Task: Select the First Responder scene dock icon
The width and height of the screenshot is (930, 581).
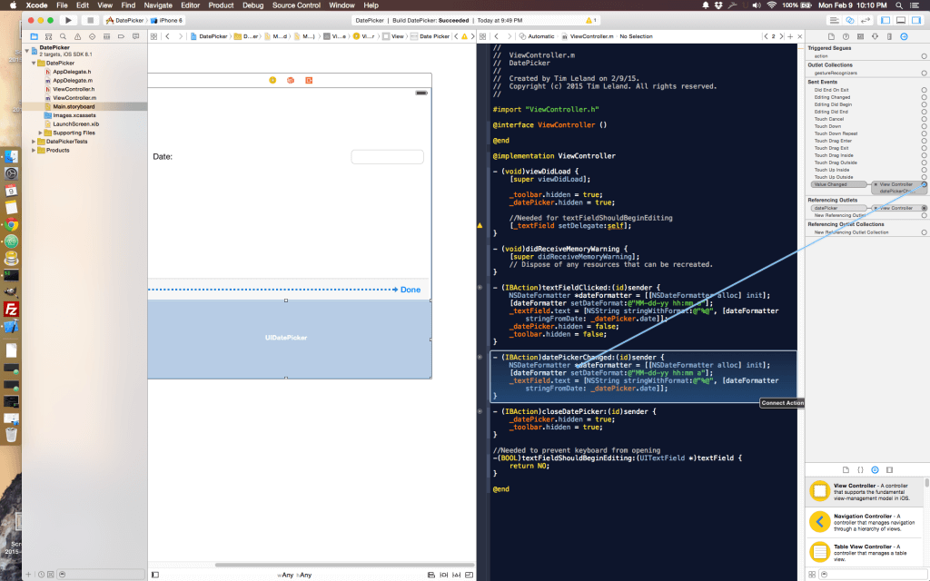Action: click(x=291, y=80)
